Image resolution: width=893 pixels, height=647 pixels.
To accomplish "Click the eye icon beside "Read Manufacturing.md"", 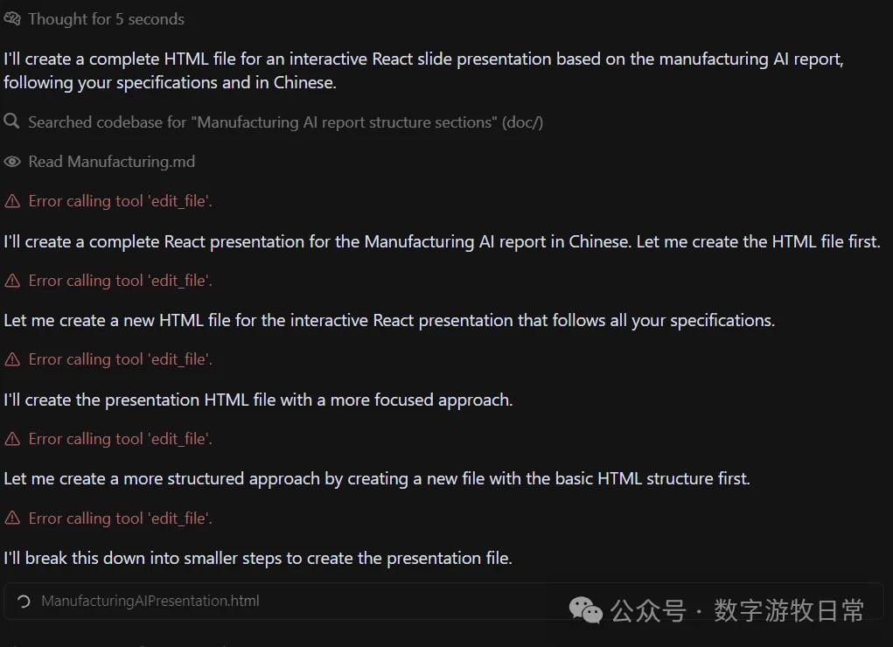I will pyautogui.click(x=12, y=162).
